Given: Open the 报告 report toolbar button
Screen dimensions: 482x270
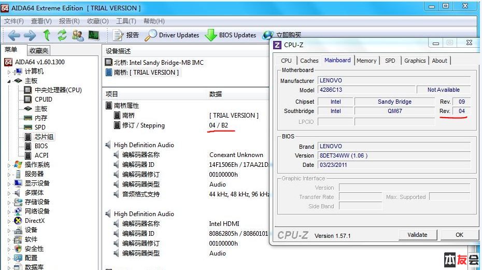Looking at the screenshot, I should pos(126,35).
